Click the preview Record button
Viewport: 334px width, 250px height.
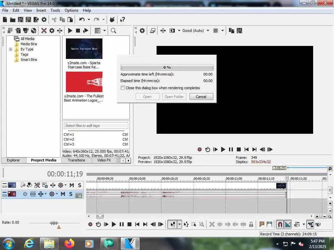[200, 149]
